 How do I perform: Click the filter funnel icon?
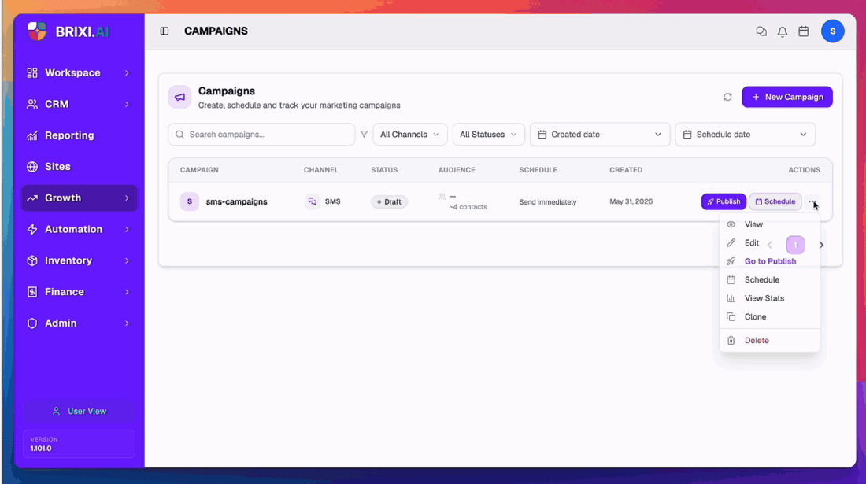[364, 134]
